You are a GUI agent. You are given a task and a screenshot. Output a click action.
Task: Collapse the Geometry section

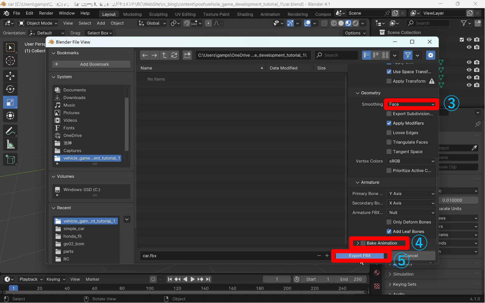[x=357, y=93]
